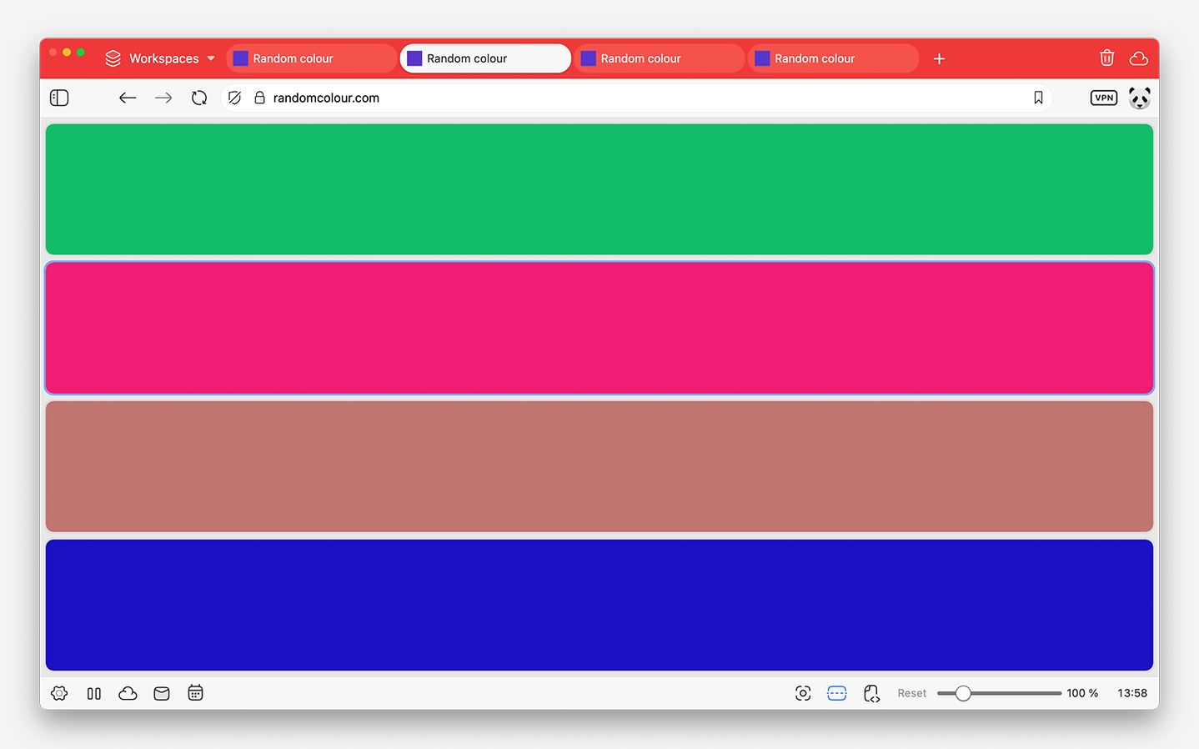Switch to the third Random colour tab

point(659,58)
